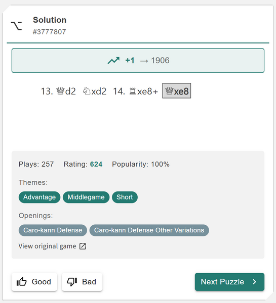
Task: Click the Solution heading
Action: (x=50, y=20)
